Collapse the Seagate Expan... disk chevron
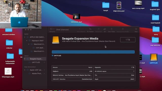Image resolution: width=162 pixels, height=91 pixels. click(25, 59)
